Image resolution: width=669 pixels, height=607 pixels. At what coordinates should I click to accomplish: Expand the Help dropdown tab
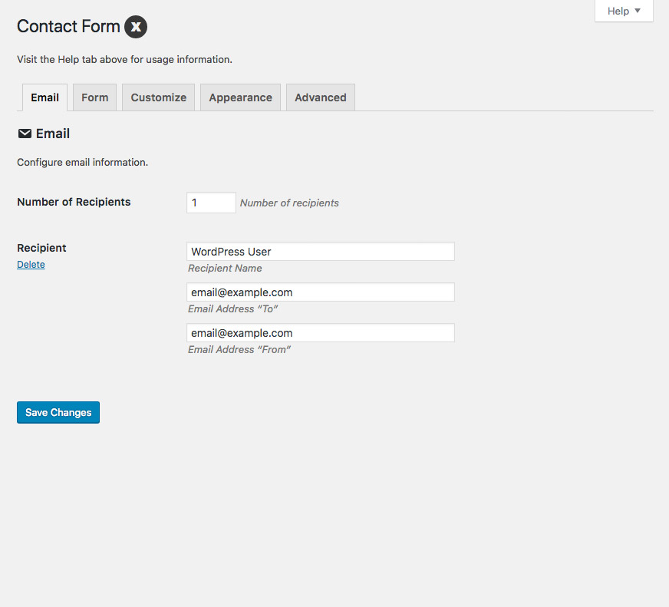pos(624,11)
